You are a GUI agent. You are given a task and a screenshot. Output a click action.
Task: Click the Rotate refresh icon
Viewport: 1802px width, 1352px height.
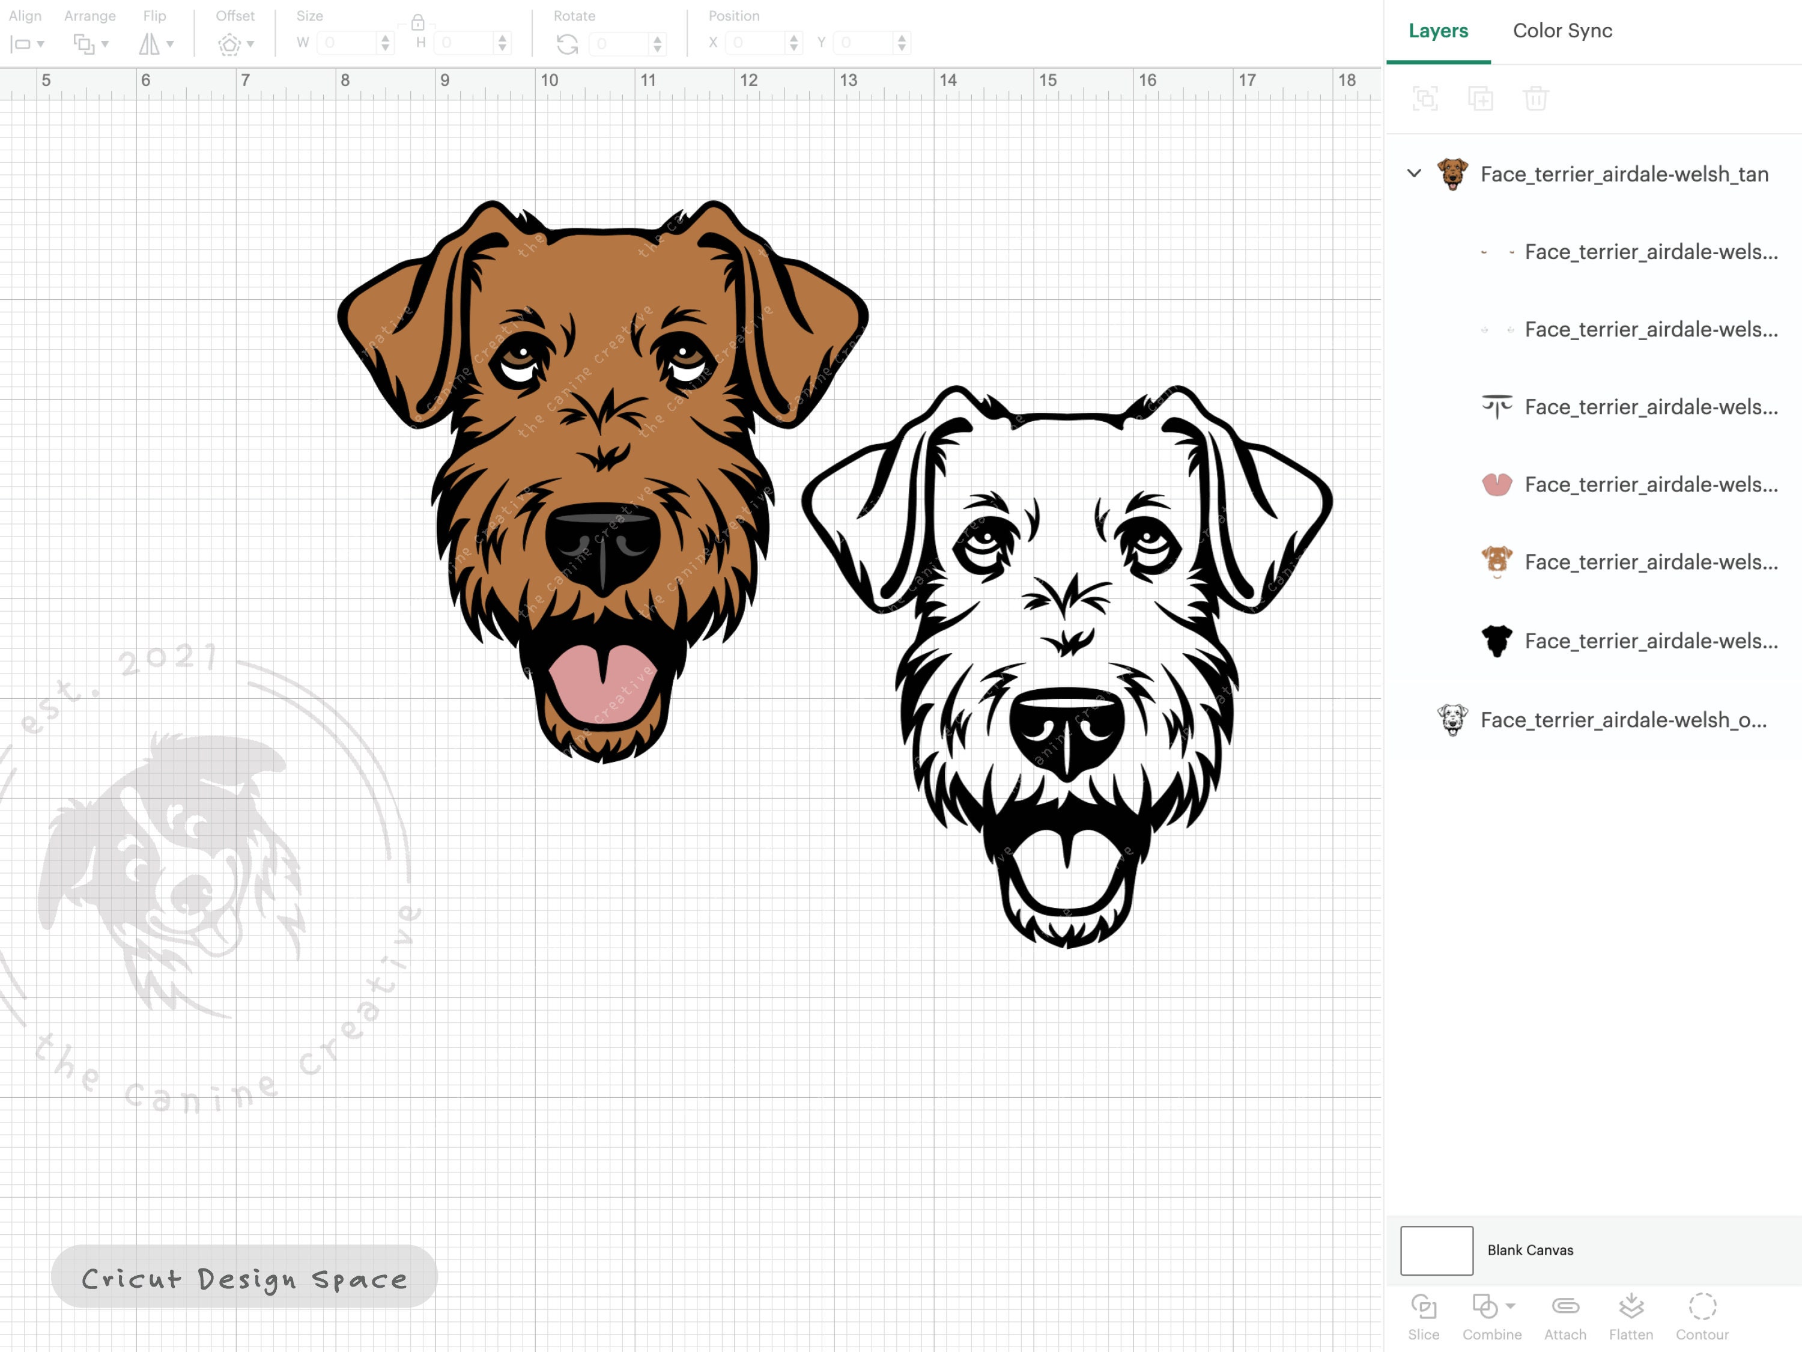(x=569, y=43)
